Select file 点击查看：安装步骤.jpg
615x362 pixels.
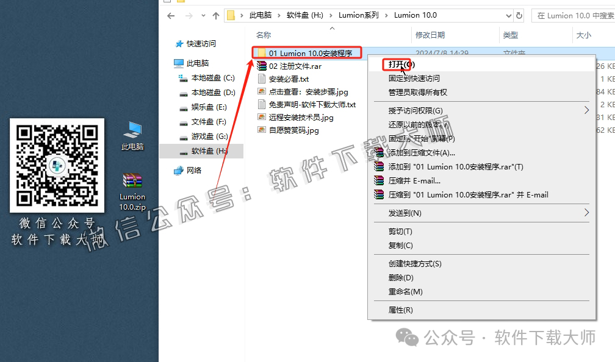pos(308,91)
